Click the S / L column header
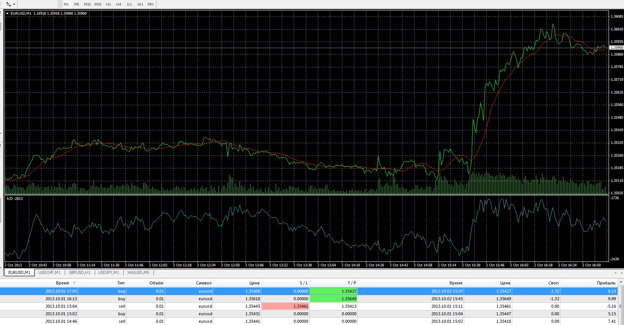Viewport: 624px width, 325px height. (285, 283)
